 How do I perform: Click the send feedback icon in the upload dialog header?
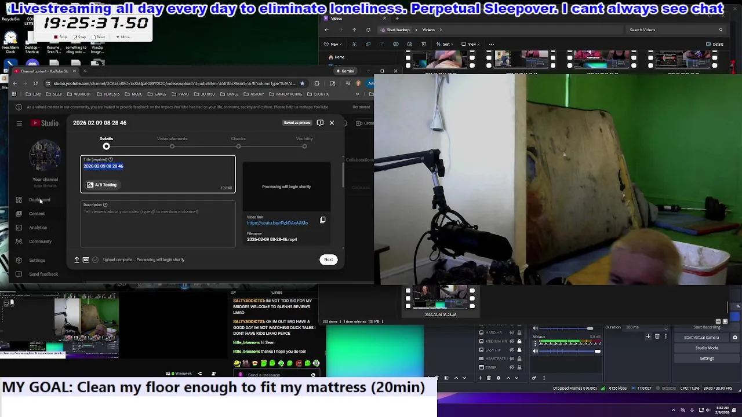click(x=320, y=123)
